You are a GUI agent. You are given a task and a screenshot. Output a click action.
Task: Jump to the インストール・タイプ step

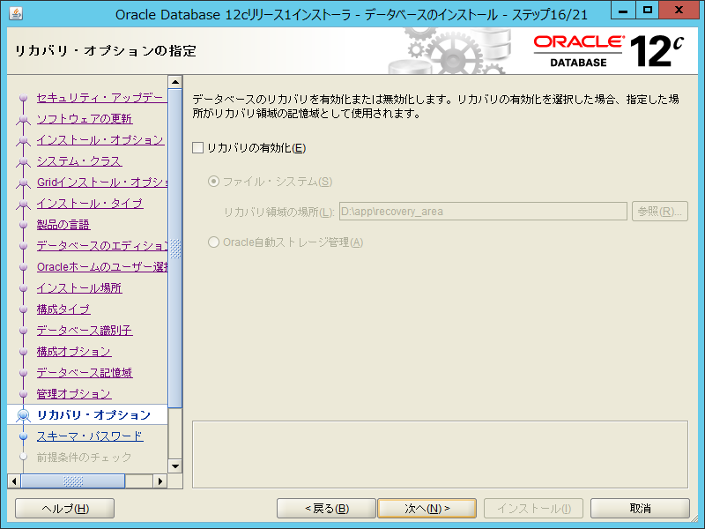[x=89, y=204]
